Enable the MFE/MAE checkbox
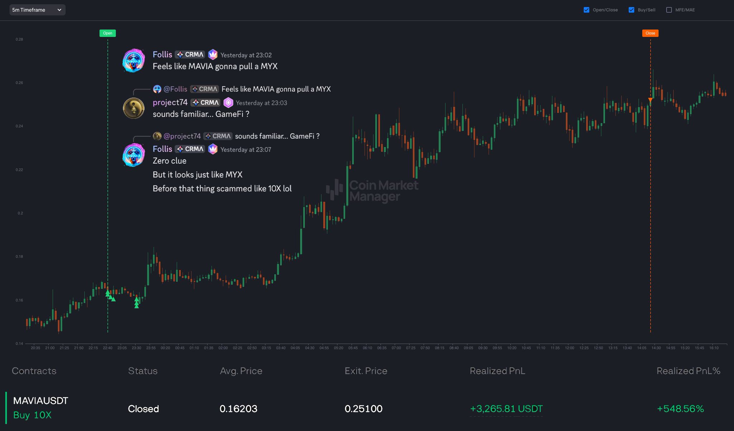The height and width of the screenshot is (431, 734). [x=669, y=10]
